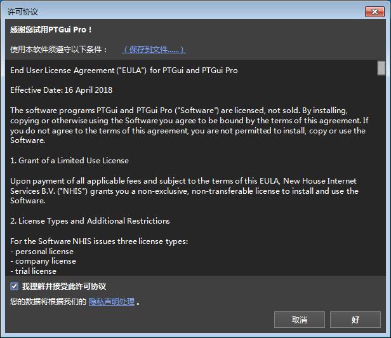Open the 保存到文件 link

pos(154,50)
